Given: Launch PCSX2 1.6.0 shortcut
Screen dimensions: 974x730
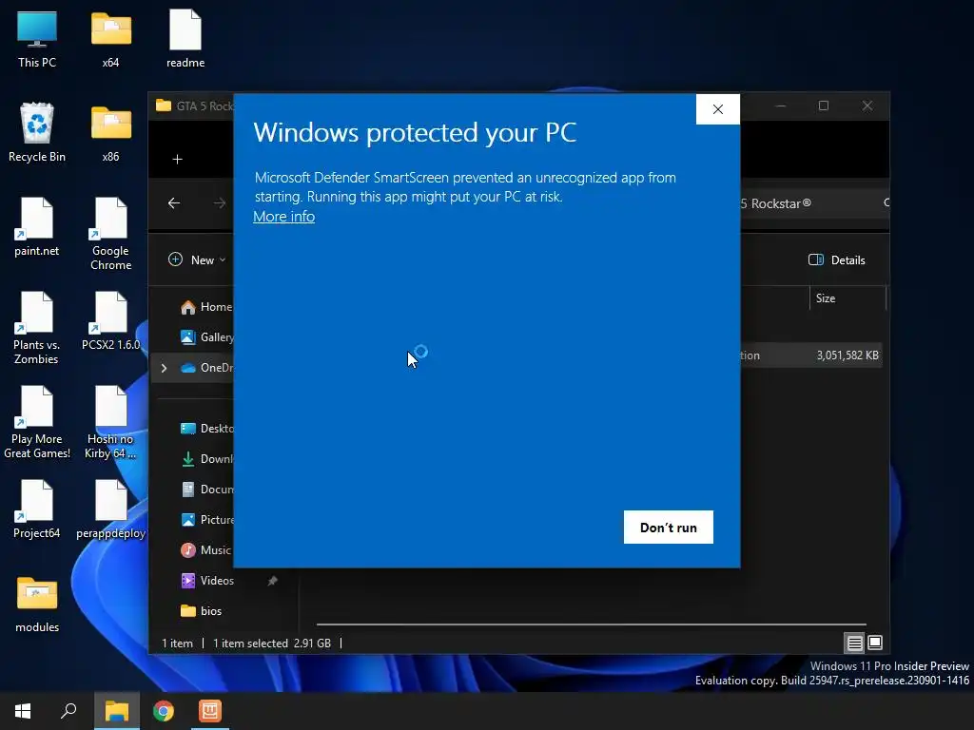Looking at the screenshot, I should click(110, 321).
